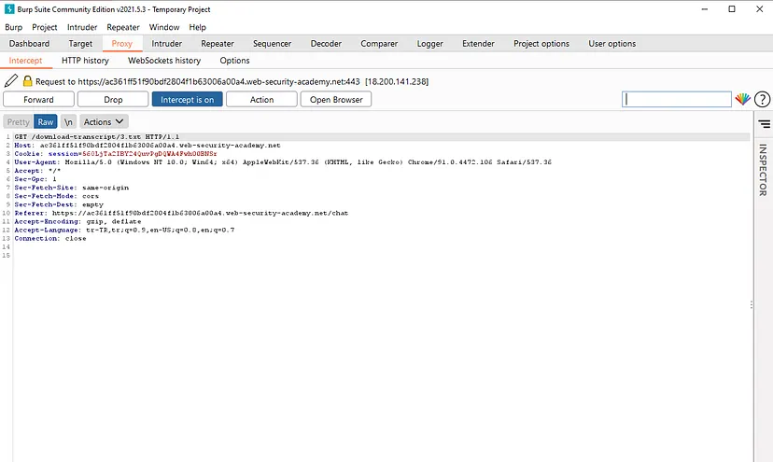Select the Intercept sub-tab
This screenshot has width=773, height=462.
pos(25,60)
